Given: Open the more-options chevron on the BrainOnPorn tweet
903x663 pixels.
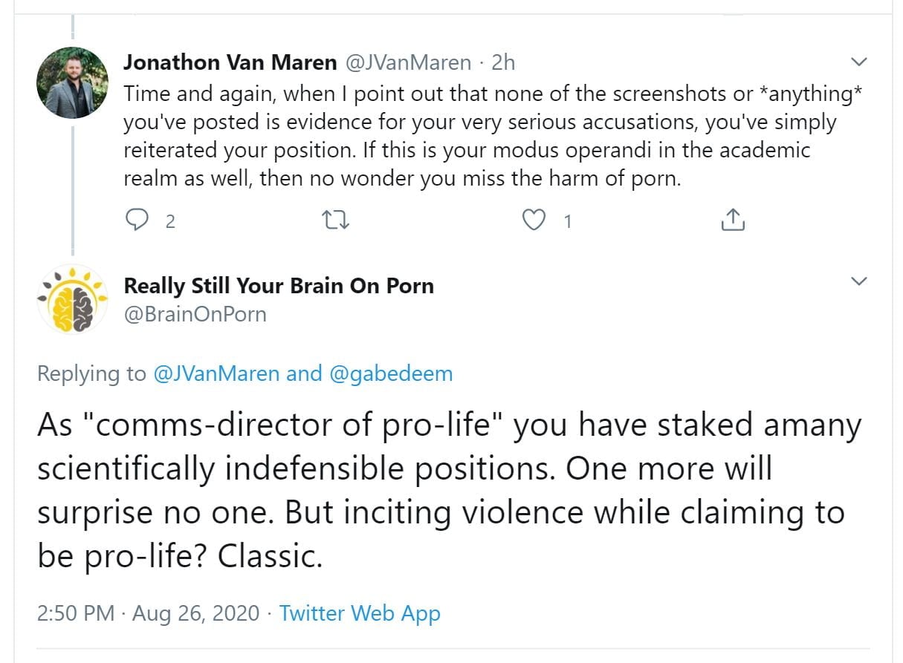Looking at the screenshot, I should pos(858,281).
